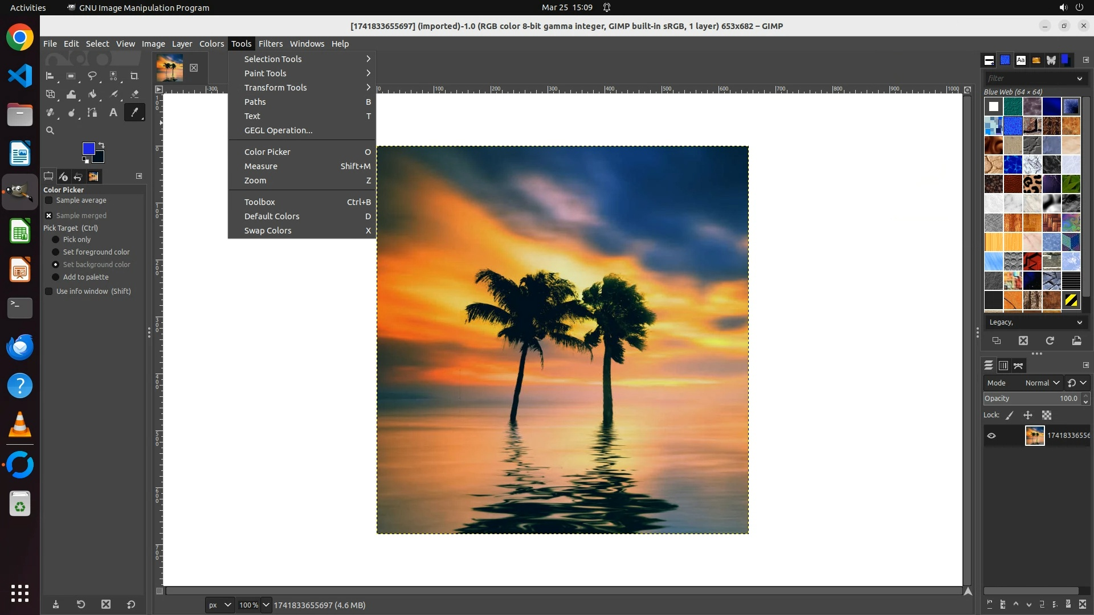Viewport: 1094px width, 615px height.
Task: Select the Set foreground color radio
Action: point(56,252)
